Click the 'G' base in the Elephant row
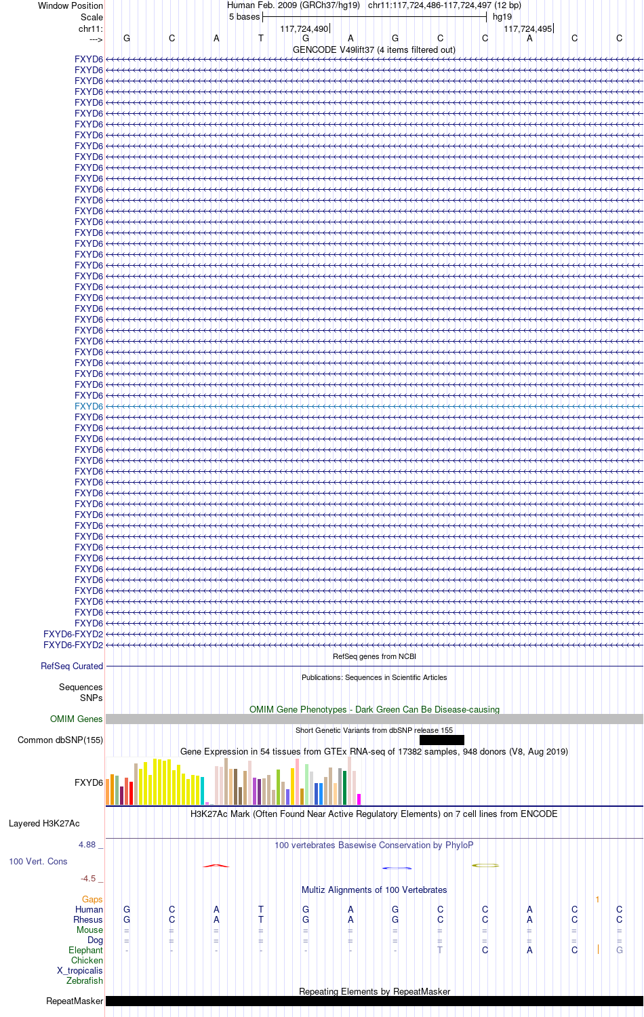The width and height of the screenshot is (644, 1017). click(x=619, y=950)
